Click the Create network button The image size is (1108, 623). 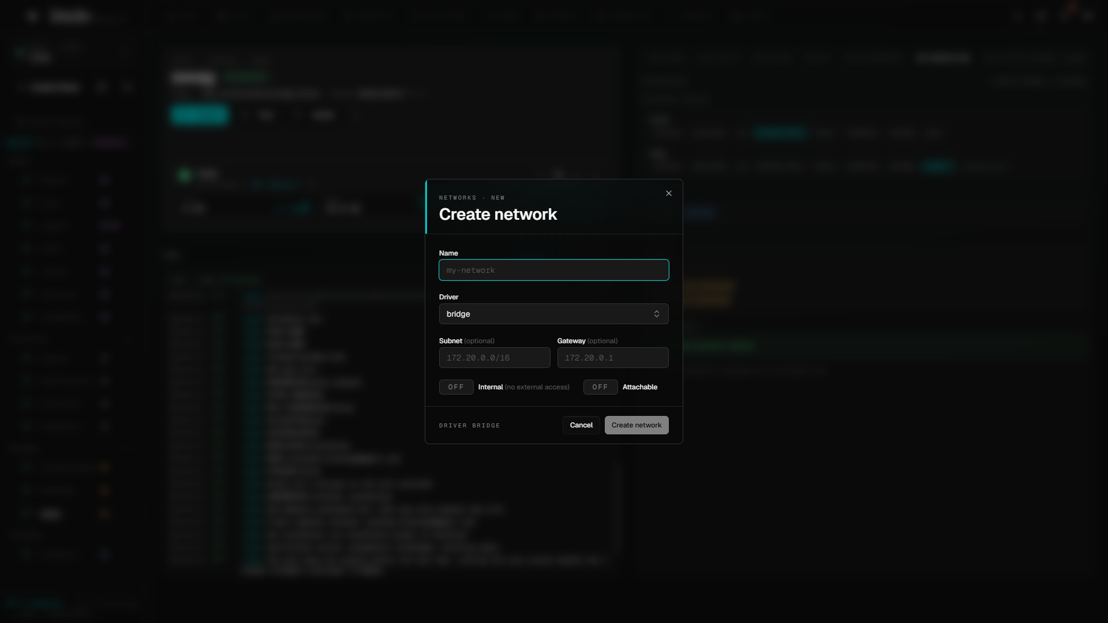click(x=637, y=425)
